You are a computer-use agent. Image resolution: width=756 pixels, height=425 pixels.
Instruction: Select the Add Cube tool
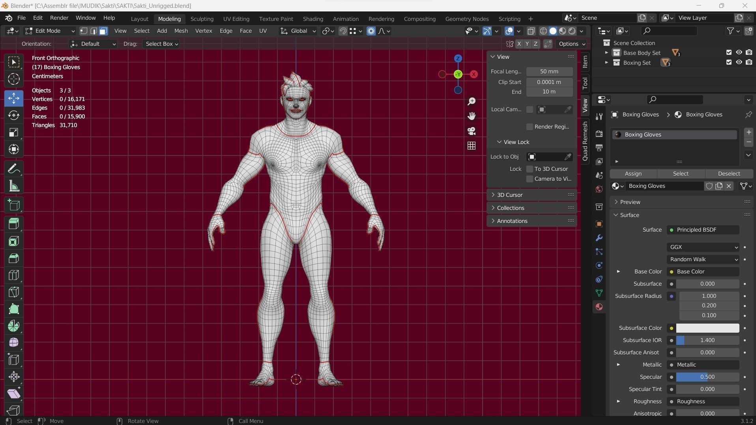pyautogui.click(x=14, y=205)
